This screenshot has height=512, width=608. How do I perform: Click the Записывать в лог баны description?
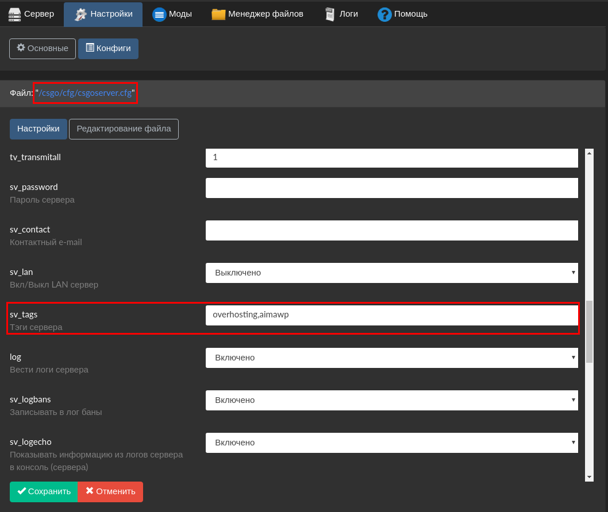[x=56, y=413]
